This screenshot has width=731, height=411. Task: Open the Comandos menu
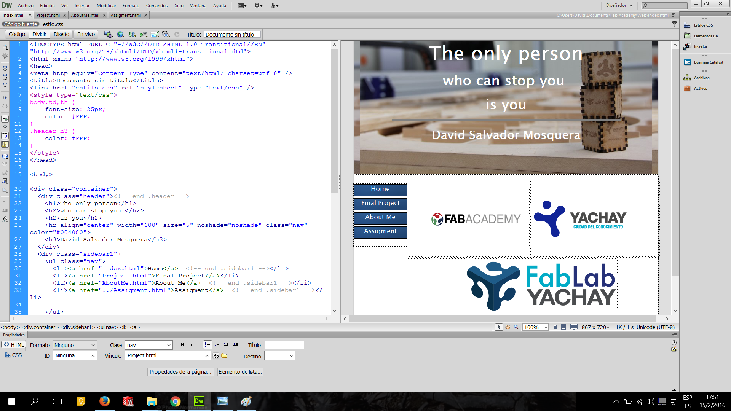pyautogui.click(x=157, y=5)
